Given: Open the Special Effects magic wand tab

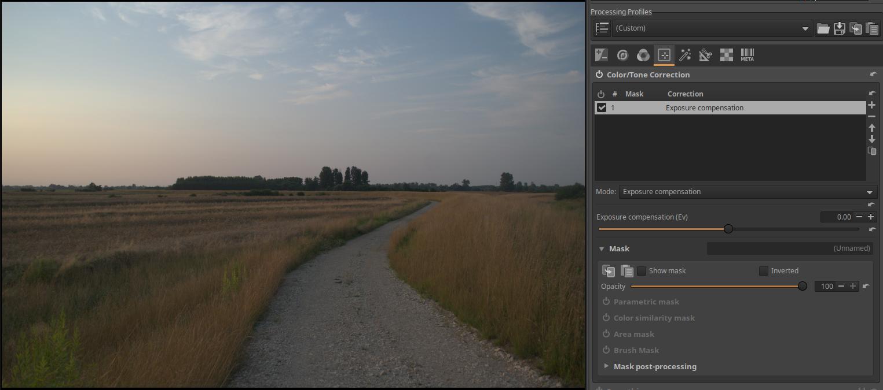Looking at the screenshot, I should tap(685, 55).
